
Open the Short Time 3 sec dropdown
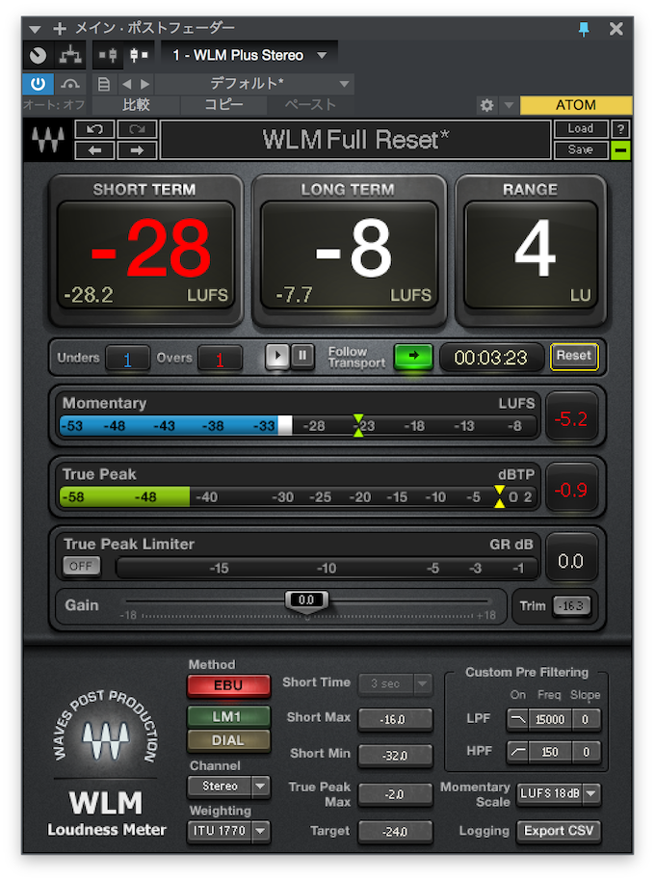(x=395, y=683)
